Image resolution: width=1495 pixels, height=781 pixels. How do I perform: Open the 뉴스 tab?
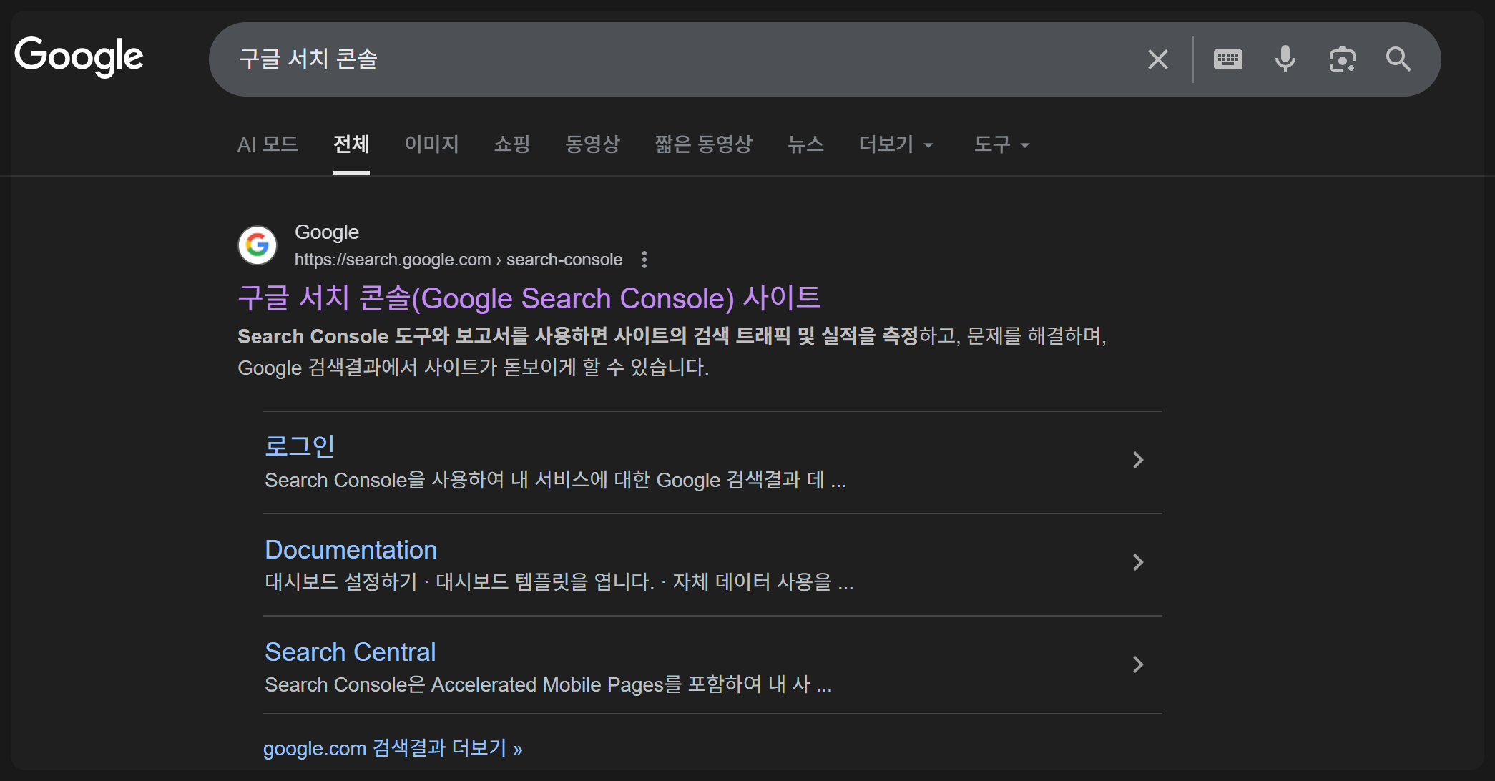pos(805,144)
